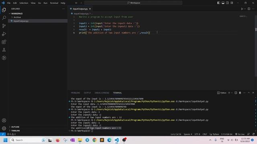Screen dimensions: 257x144
Task: Go back with the navigation arrow
Action: click(76, 3)
